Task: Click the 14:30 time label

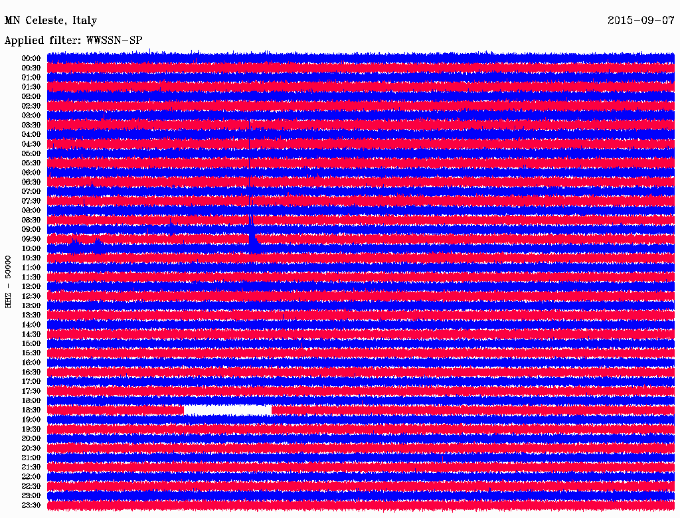Action: 31,334
